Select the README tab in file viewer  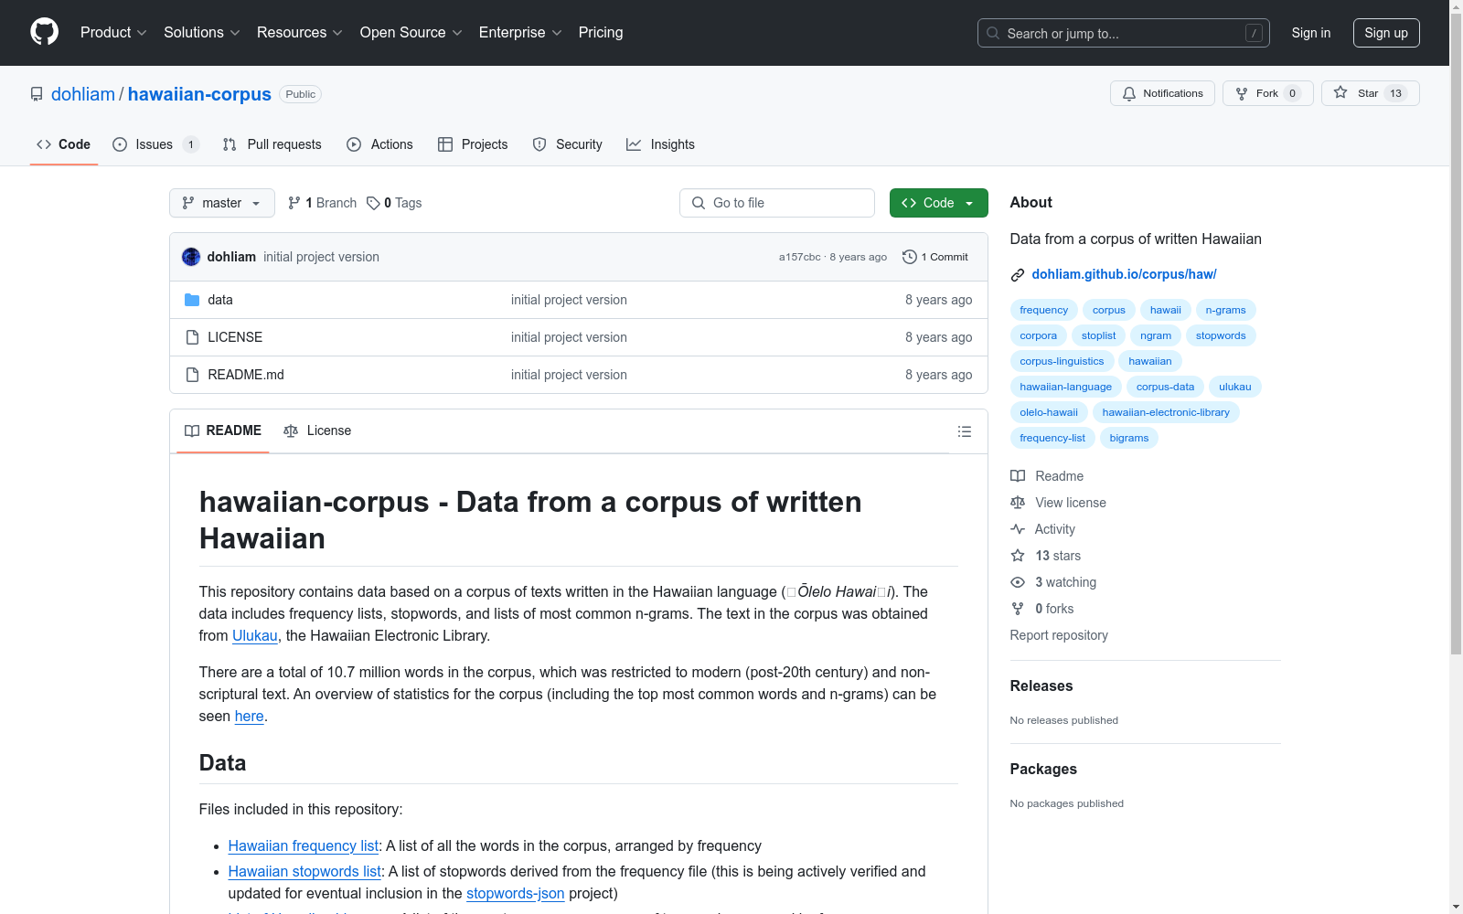click(x=223, y=430)
